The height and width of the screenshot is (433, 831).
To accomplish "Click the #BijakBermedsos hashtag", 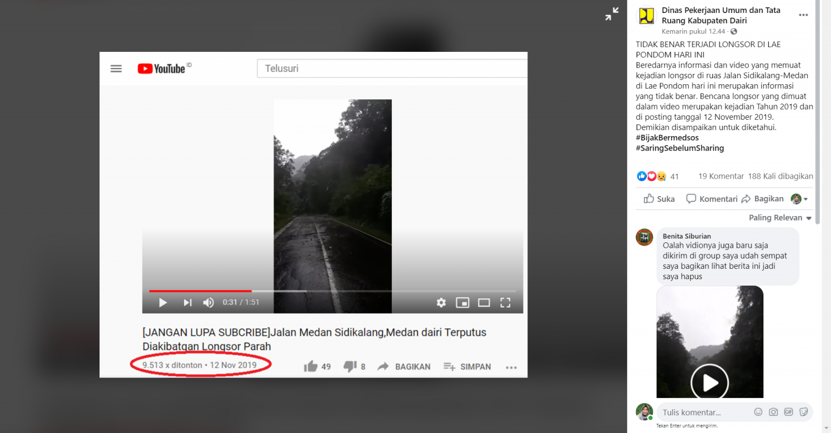I will 667,138.
